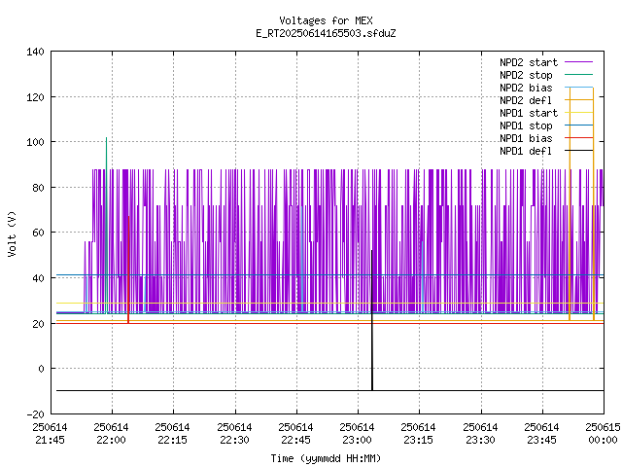Screen dimensions: 622x467
Task: Click the black vertical spike after 23:00
Action: [371, 320]
